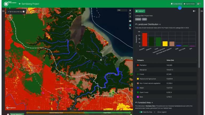The height and width of the screenshot is (115, 205).
Task: Select the pan hand tool on map
Action: pos(130,25)
